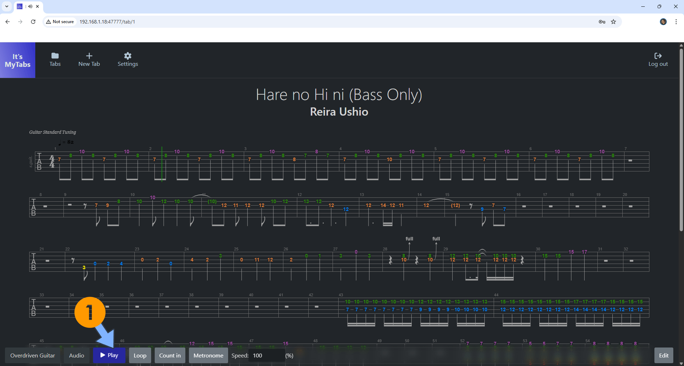Open the Overdriven Guitar instrument selector
684x366 pixels.
32,355
